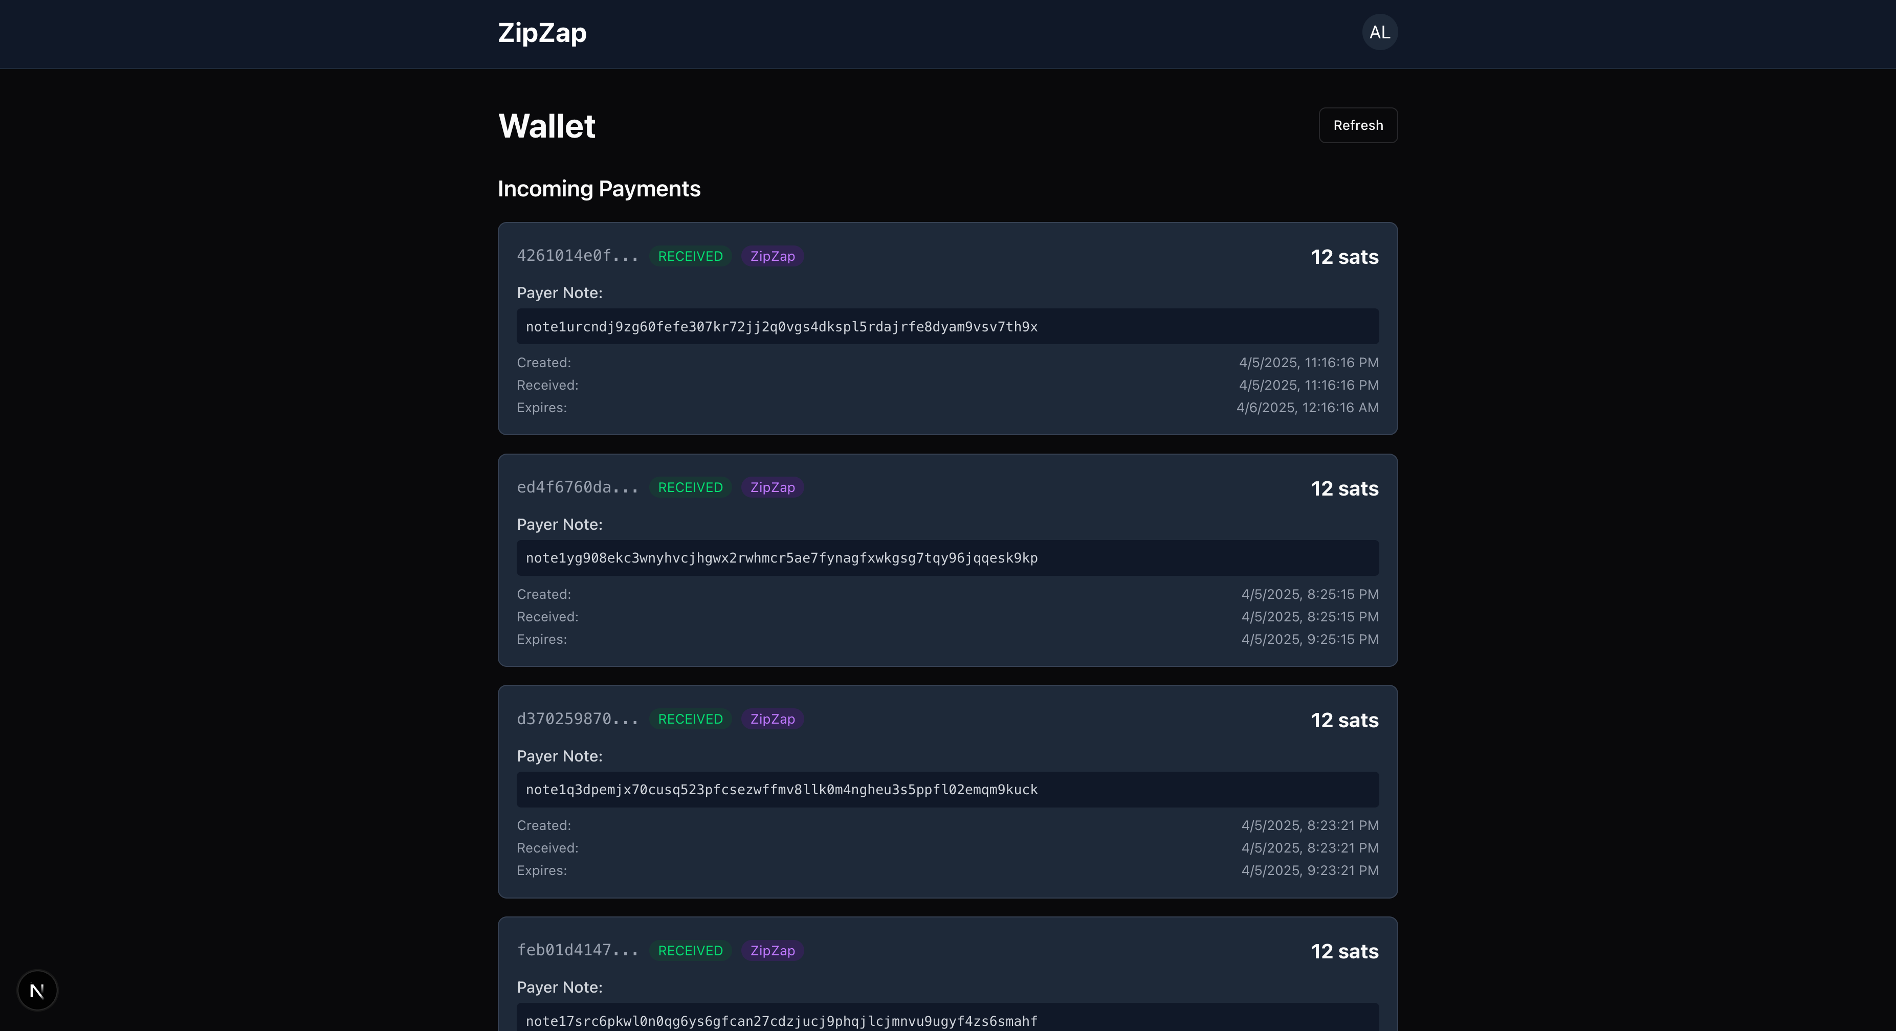Select payer note starting note1q3dpemjx70
Image resolution: width=1896 pixels, height=1031 pixels.
tap(781, 790)
